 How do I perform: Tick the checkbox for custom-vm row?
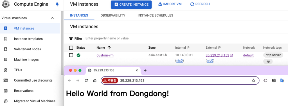tap(71, 55)
